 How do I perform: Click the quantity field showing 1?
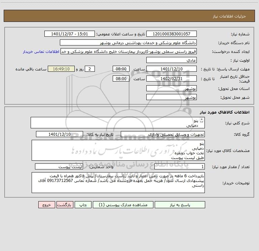(180, 167)
